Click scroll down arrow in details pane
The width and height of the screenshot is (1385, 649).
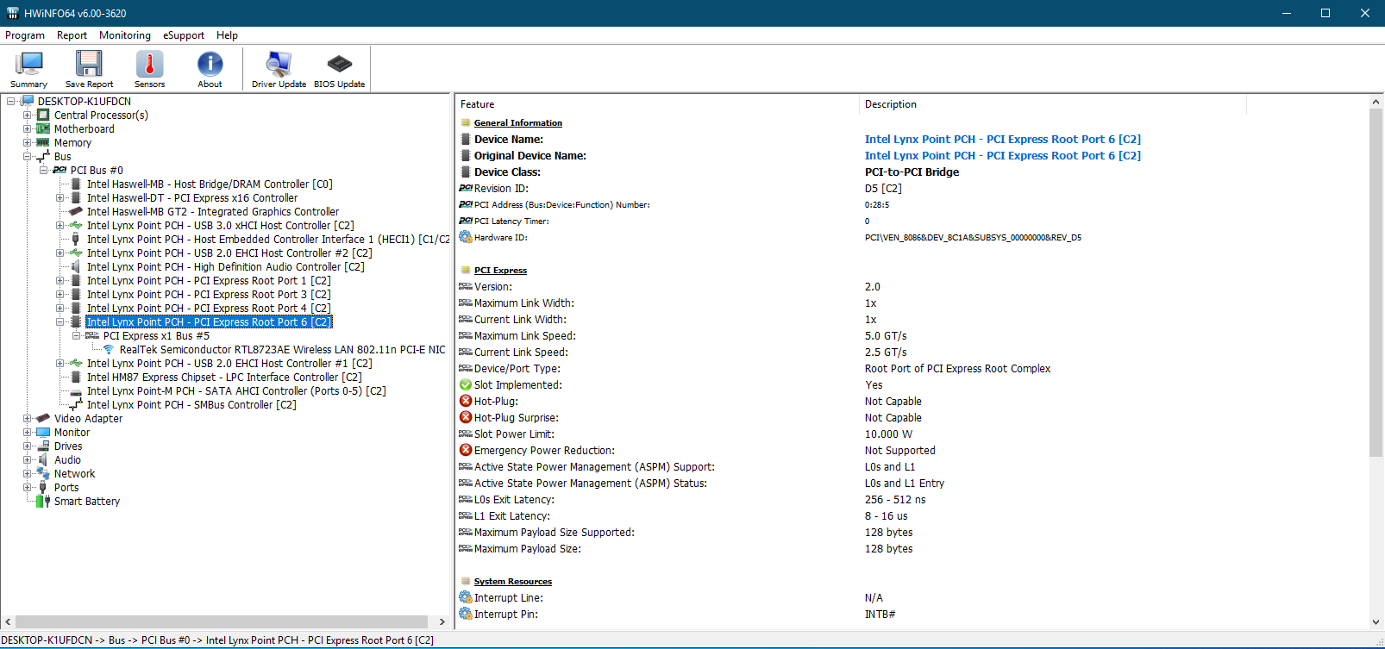coord(1376,621)
